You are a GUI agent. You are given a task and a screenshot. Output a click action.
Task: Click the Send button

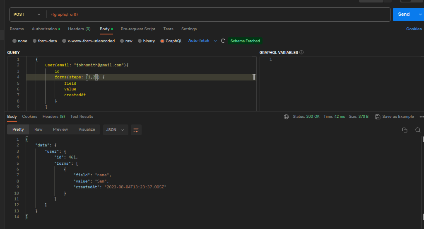[404, 15]
